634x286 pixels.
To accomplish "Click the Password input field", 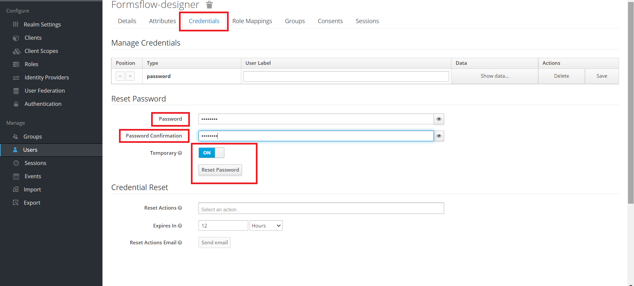I will [x=316, y=119].
